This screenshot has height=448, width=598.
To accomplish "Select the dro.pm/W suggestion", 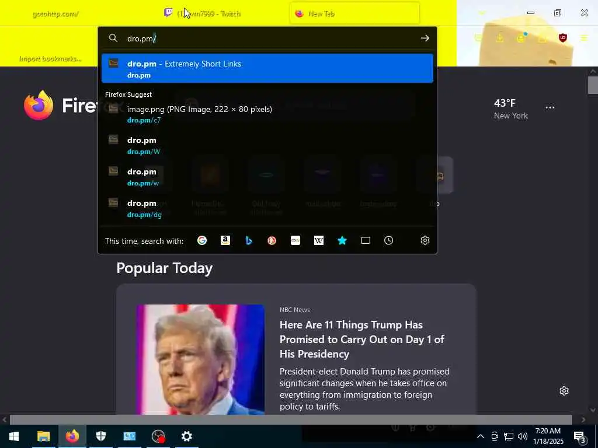I will (x=267, y=145).
